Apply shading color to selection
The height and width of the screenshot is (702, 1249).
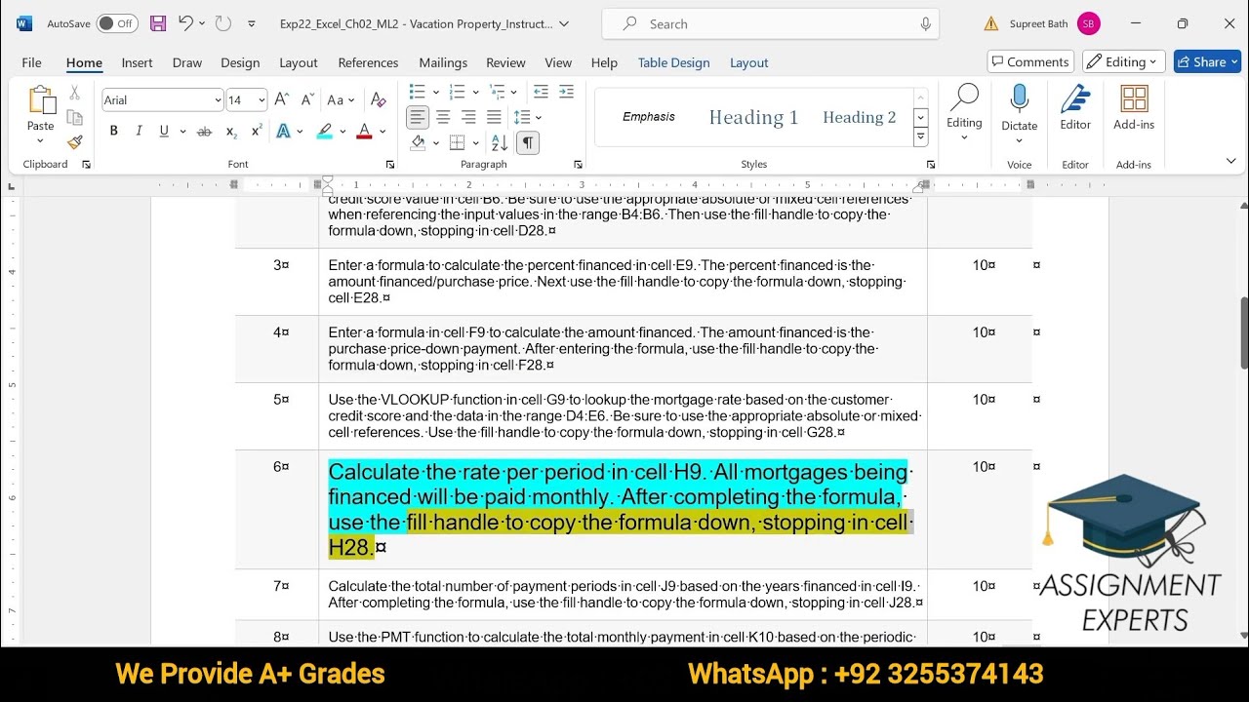[x=418, y=142]
